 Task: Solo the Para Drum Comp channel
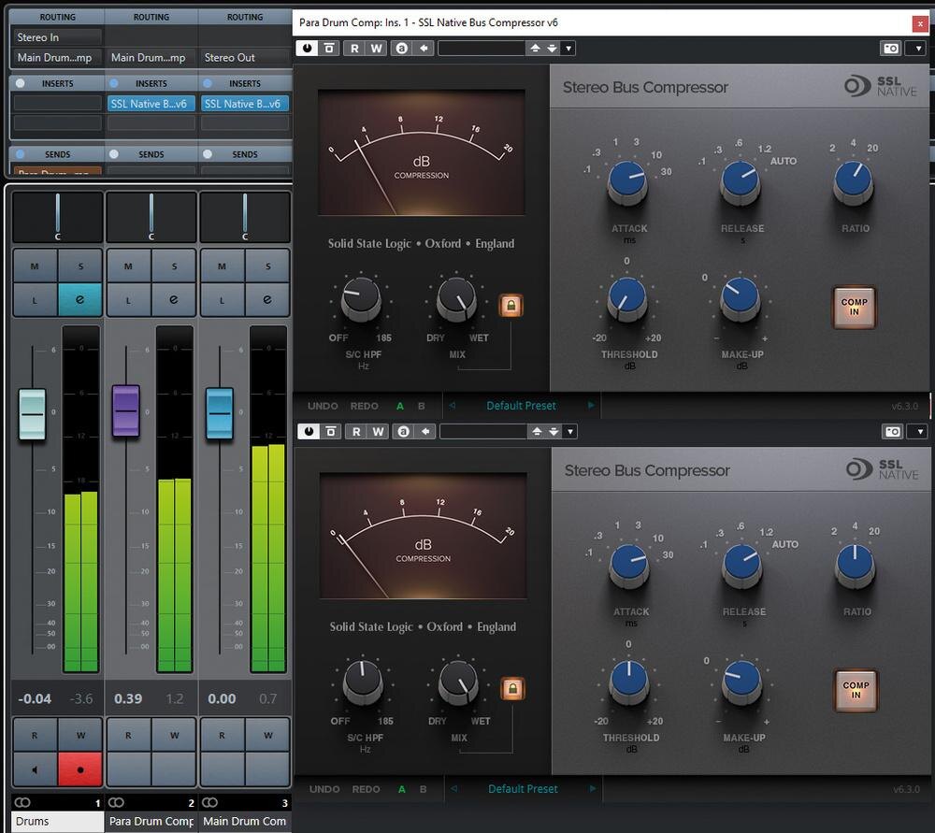pos(174,266)
